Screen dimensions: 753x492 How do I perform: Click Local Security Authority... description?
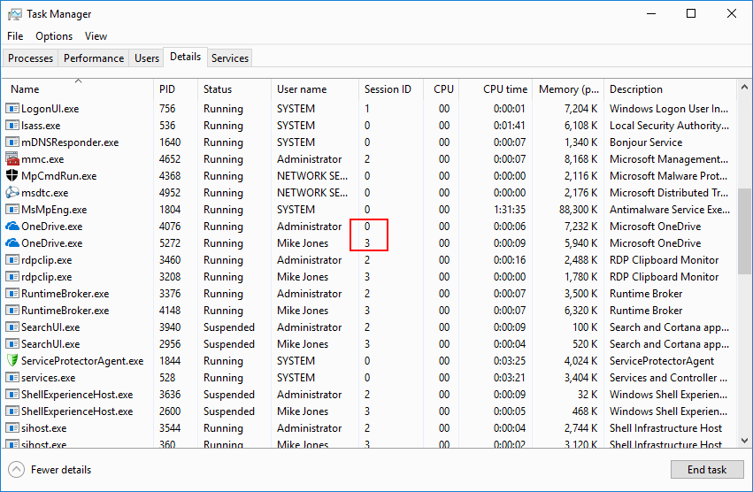pyautogui.click(x=670, y=126)
